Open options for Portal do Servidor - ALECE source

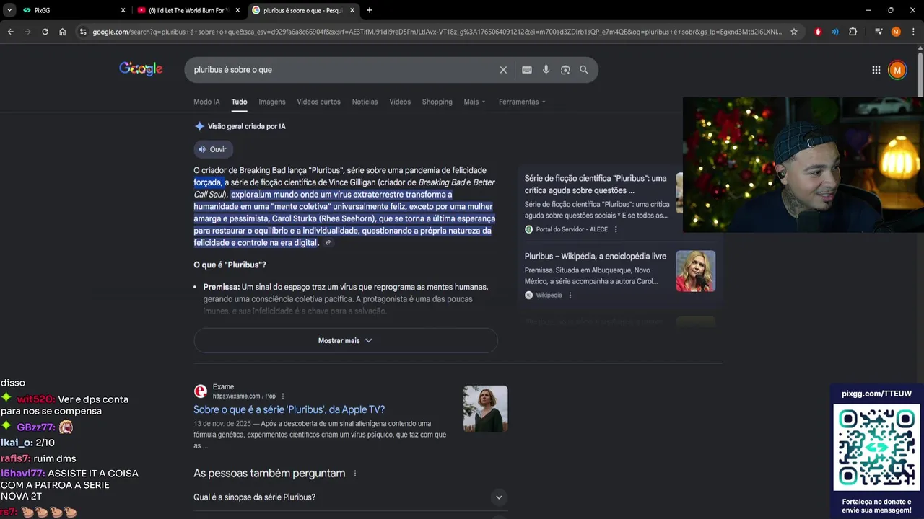[616, 229]
